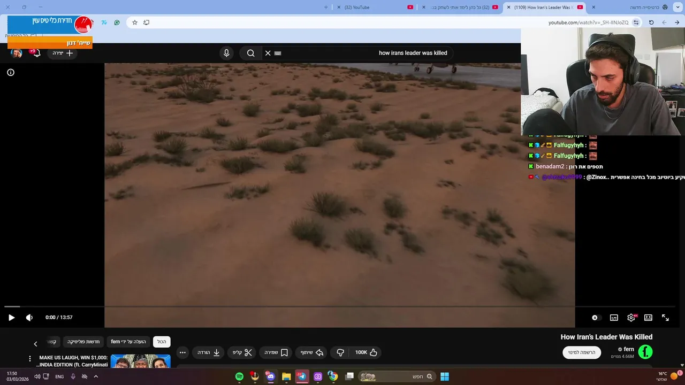Save the video (שמירה)
The image size is (685, 385).
pos(276,352)
